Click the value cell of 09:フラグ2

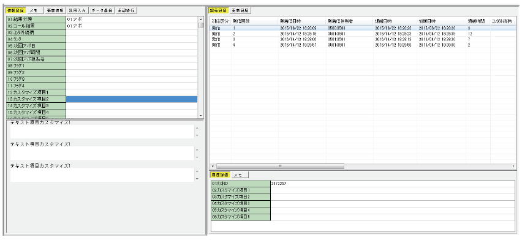[x=132, y=73]
